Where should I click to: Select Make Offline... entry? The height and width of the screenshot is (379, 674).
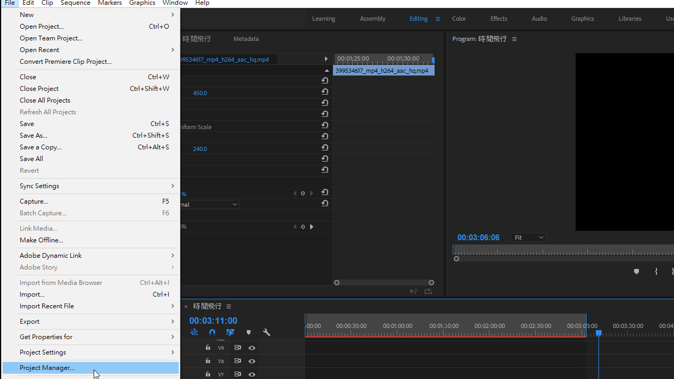(x=90, y=240)
